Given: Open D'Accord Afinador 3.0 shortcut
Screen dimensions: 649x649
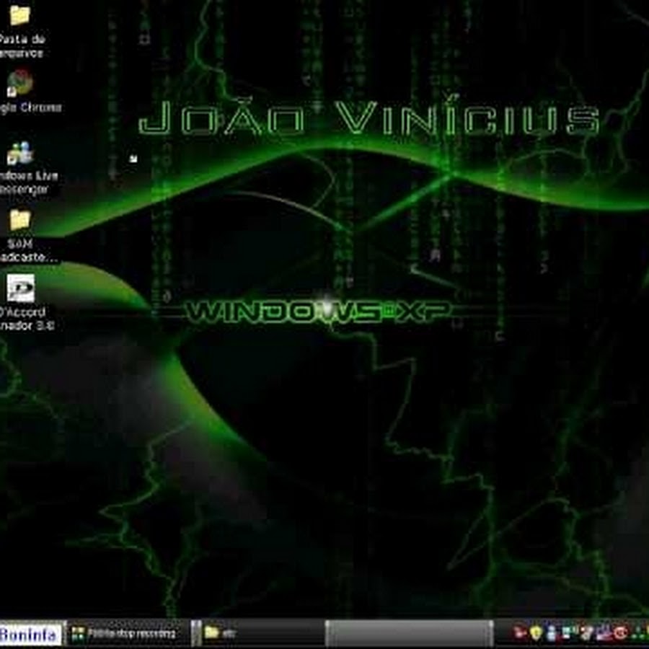Looking at the screenshot, I should coord(20,288).
